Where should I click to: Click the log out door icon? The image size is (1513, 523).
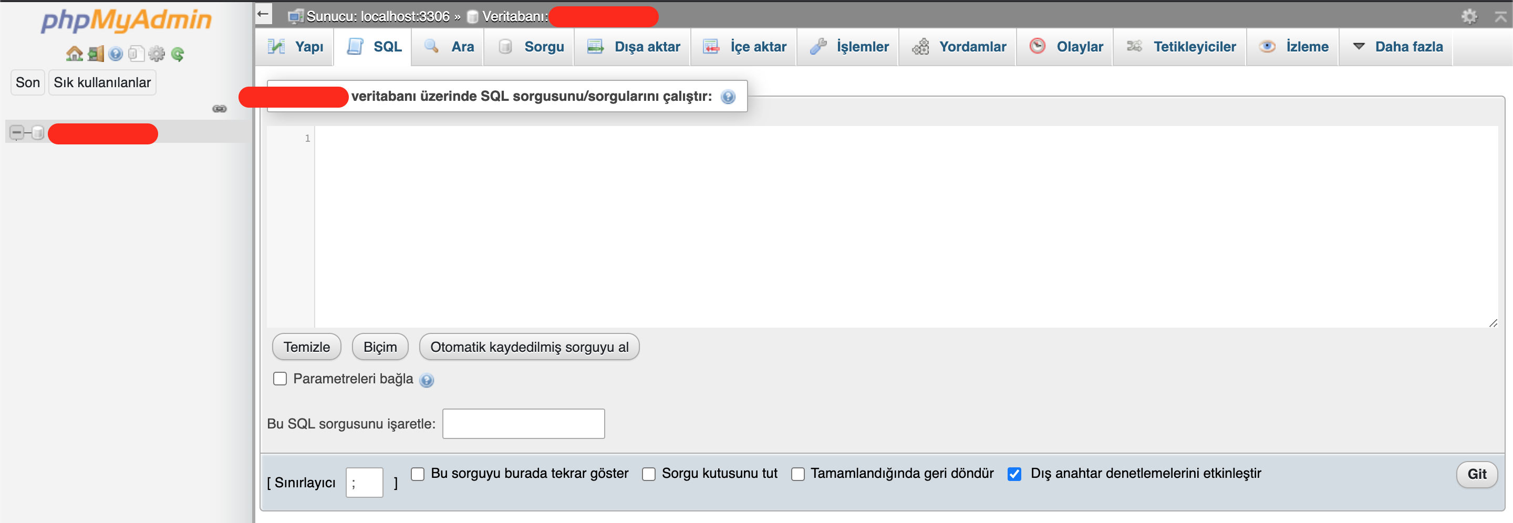(x=96, y=54)
